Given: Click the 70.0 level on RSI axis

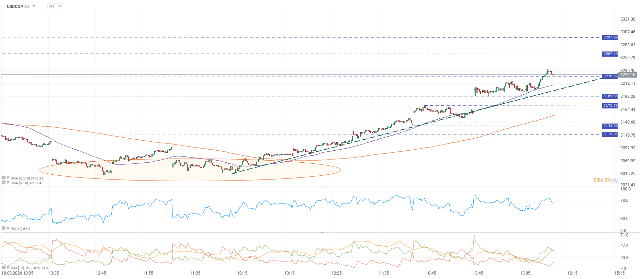Looking at the screenshot, I should (x=625, y=200).
